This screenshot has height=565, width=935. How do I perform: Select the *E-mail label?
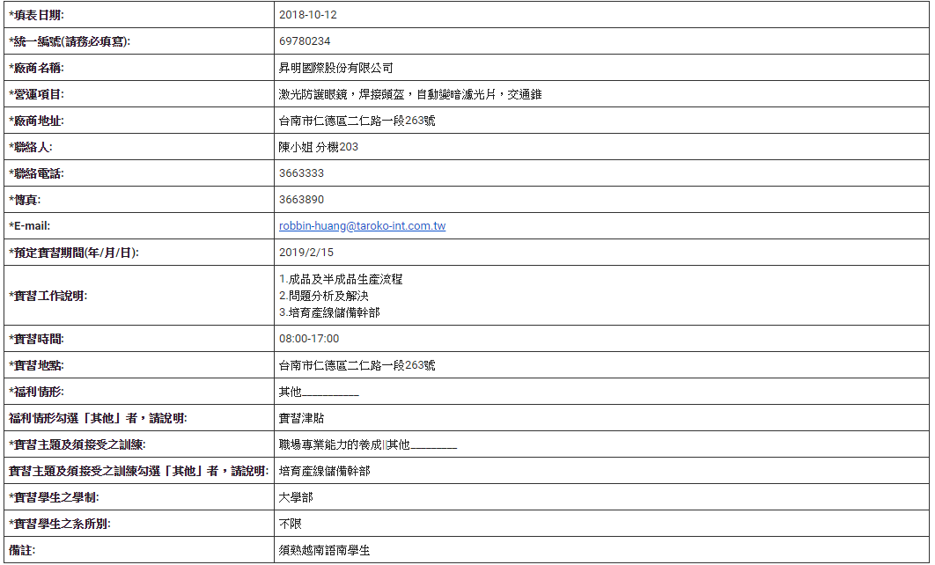pos(30,226)
